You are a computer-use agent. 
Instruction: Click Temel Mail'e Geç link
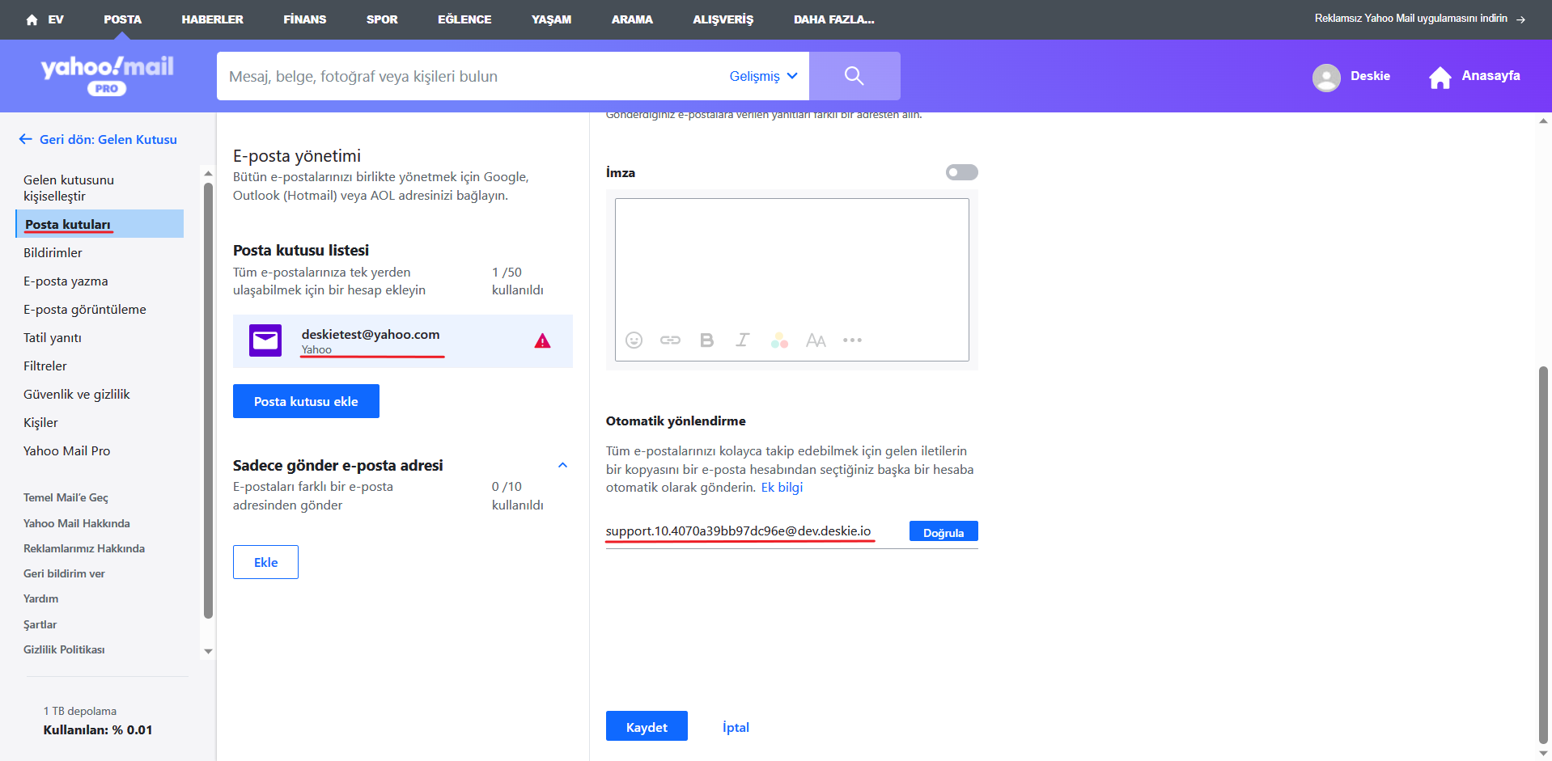tap(66, 497)
